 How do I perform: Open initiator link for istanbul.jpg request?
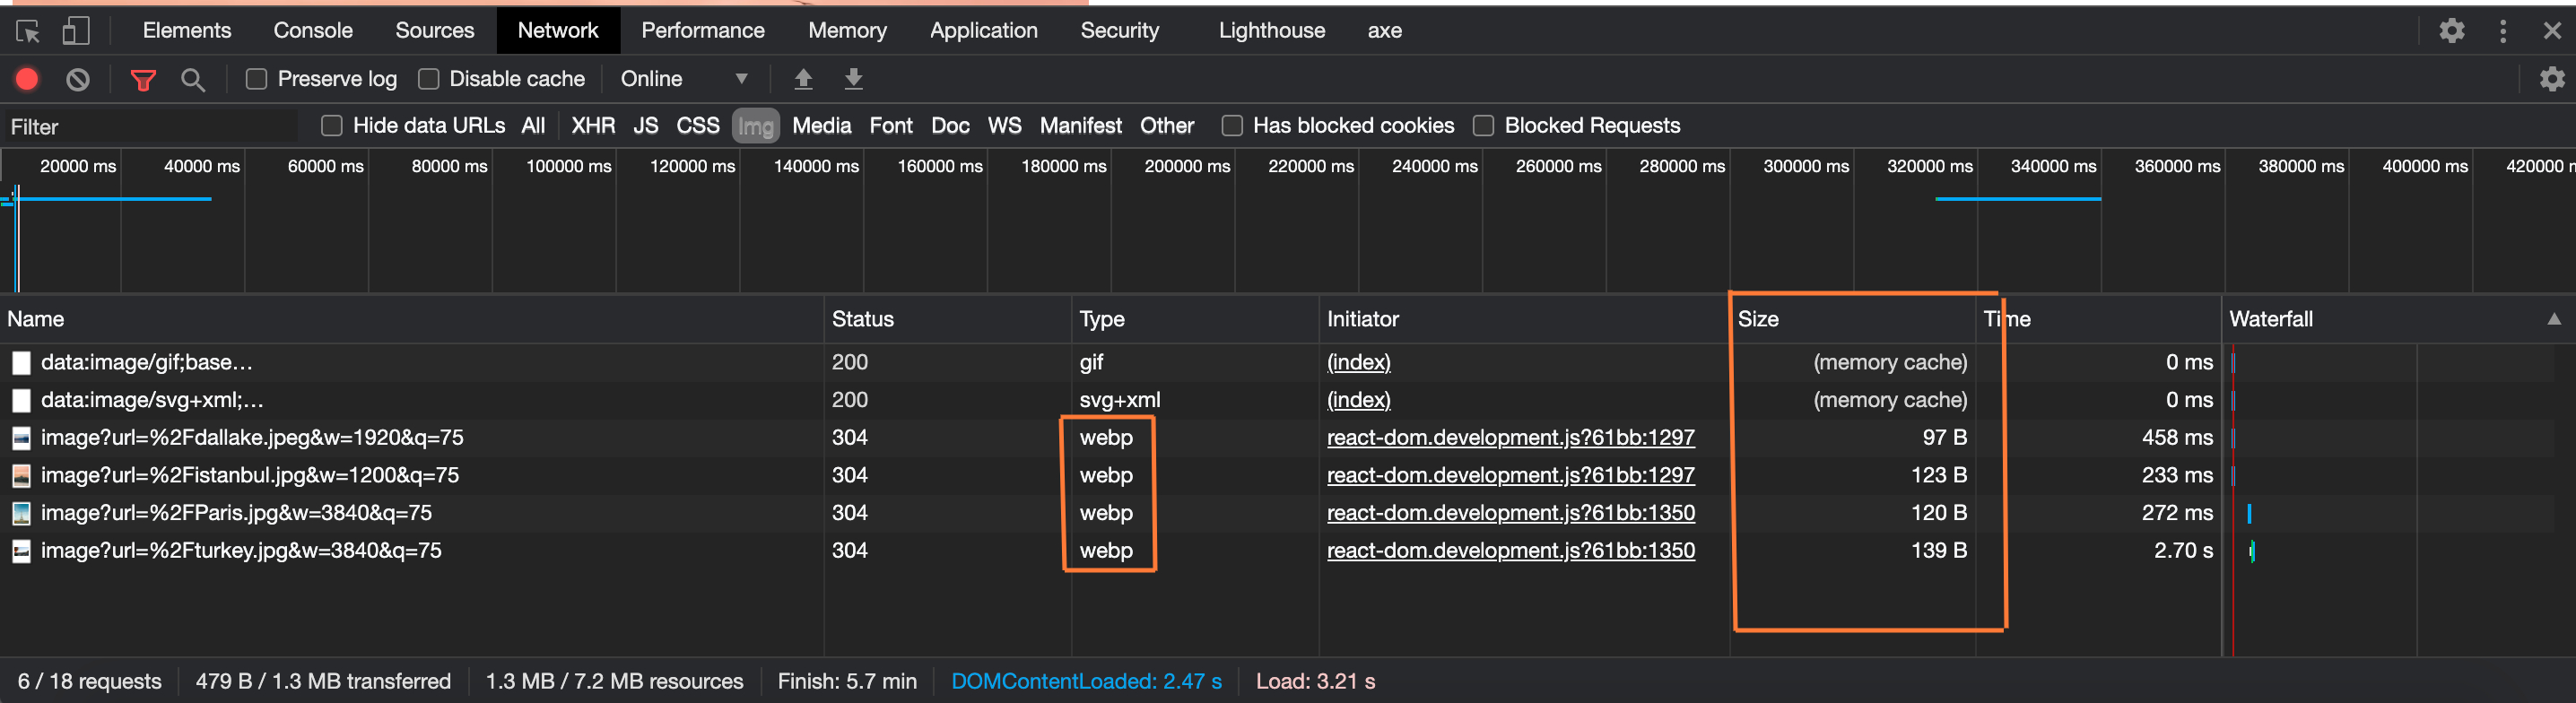1510,476
